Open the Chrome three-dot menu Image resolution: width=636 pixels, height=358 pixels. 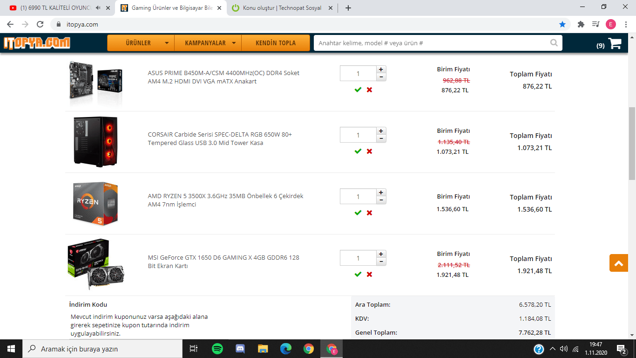tap(626, 24)
